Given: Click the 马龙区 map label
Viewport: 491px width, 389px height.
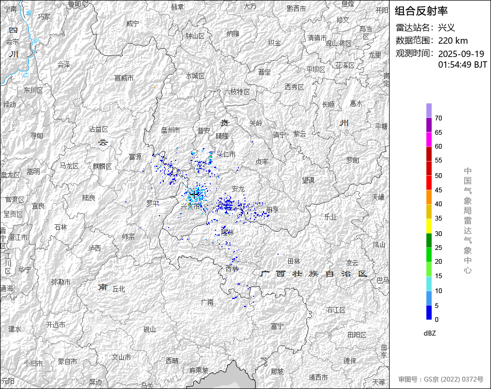Looking at the screenshot, I should pyautogui.click(x=69, y=166).
